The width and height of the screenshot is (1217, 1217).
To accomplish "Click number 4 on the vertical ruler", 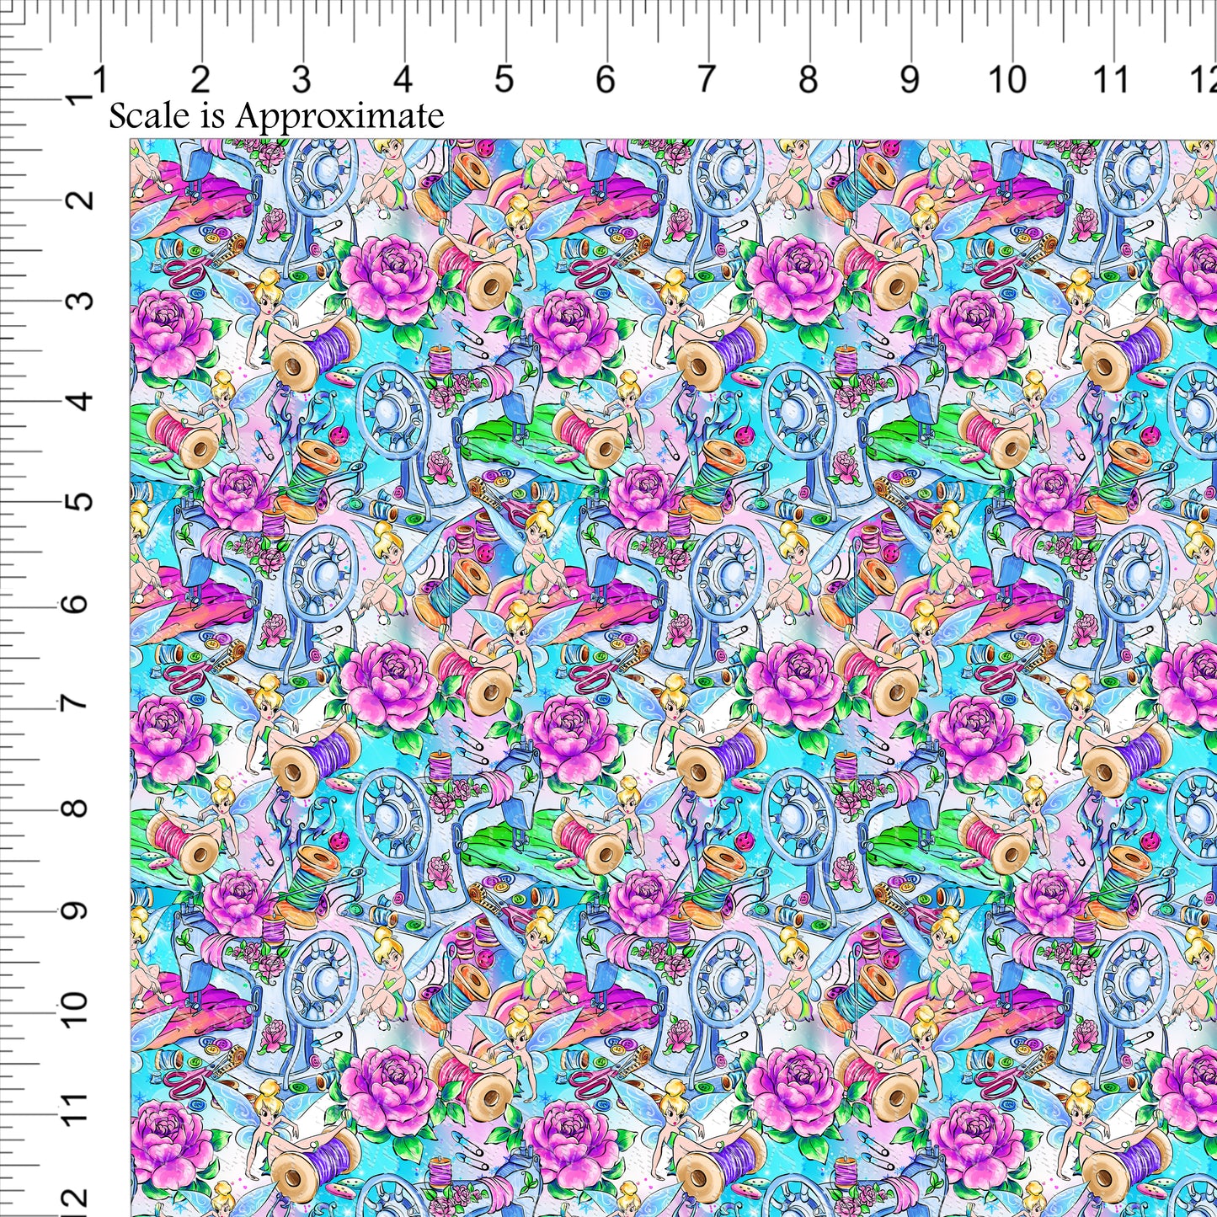I will pyautogui.click(x=81, y=403).
